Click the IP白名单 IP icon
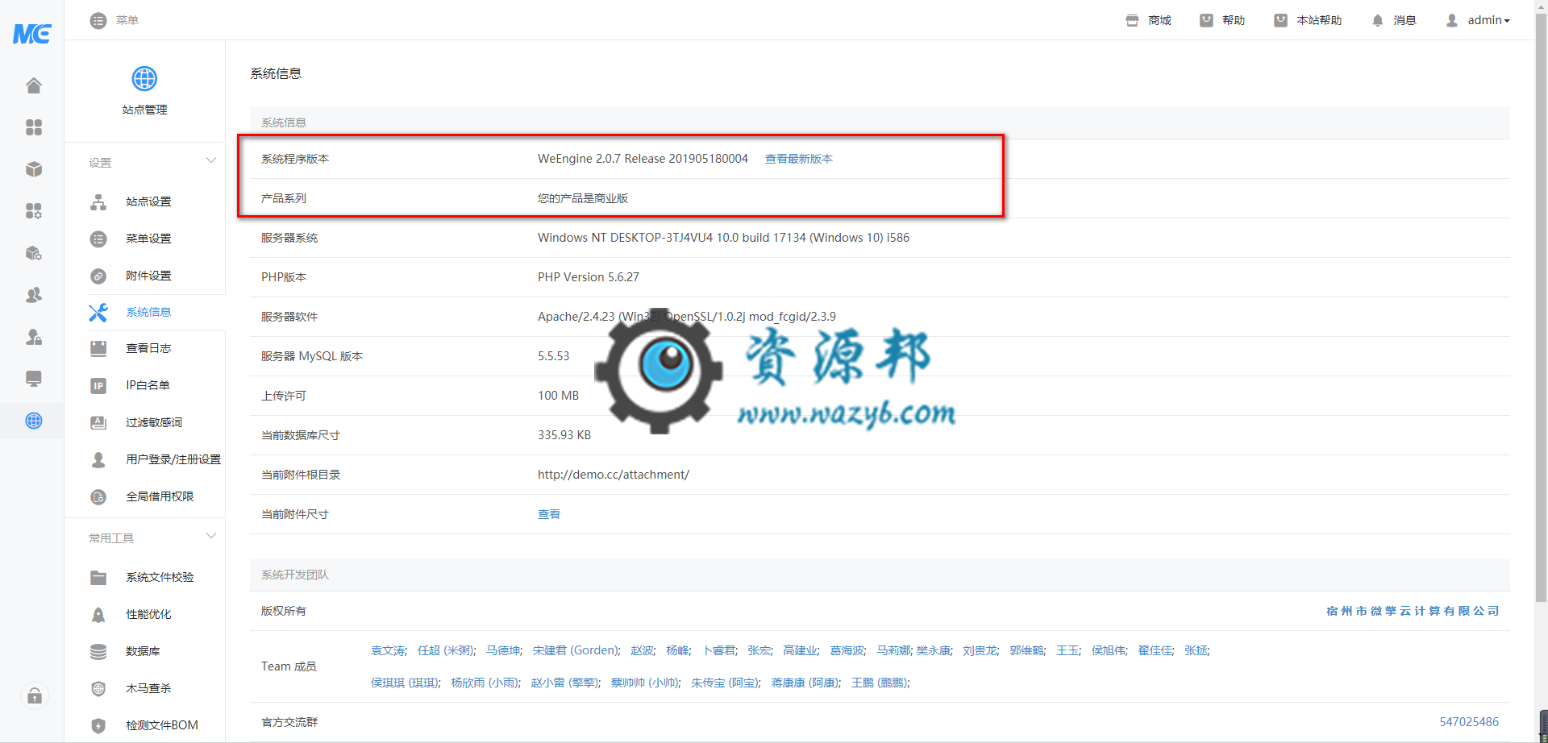This screenshot has height=743, width=1548. click(x=98, y=386)
